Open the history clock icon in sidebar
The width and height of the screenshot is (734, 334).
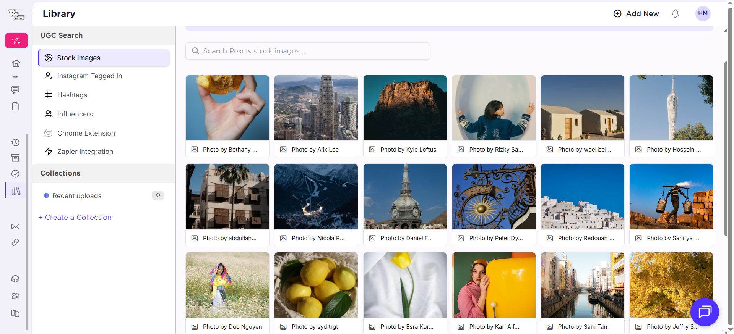[x=15, y=142]
